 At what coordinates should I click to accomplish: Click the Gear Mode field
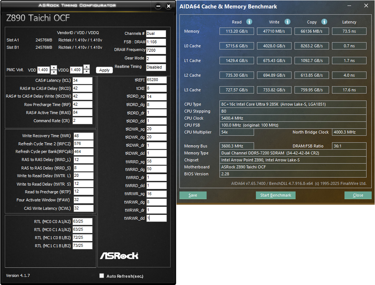click(156, 59)
